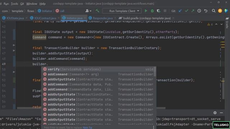Open the orange IDE updates icon
The width and height of the screenshot is (230, 129).
point(220,11)
